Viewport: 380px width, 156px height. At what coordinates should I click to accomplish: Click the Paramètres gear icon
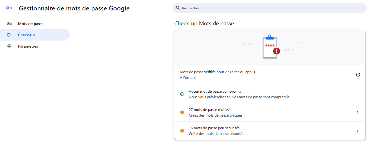(9, 46)
